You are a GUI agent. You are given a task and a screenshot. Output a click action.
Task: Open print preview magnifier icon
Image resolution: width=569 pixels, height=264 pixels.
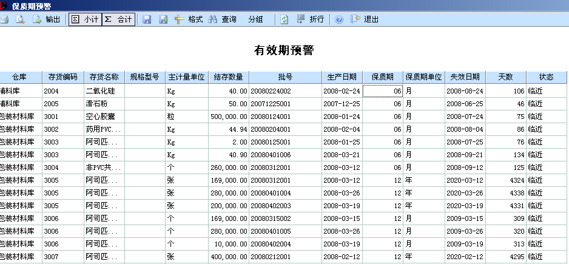pyautogui.click(x=20, y=19)
